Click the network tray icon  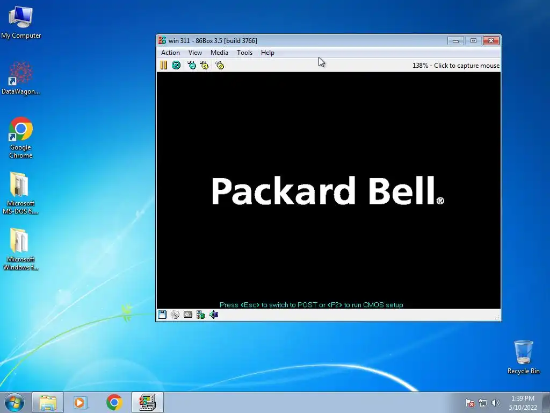(x=483, y=403)
